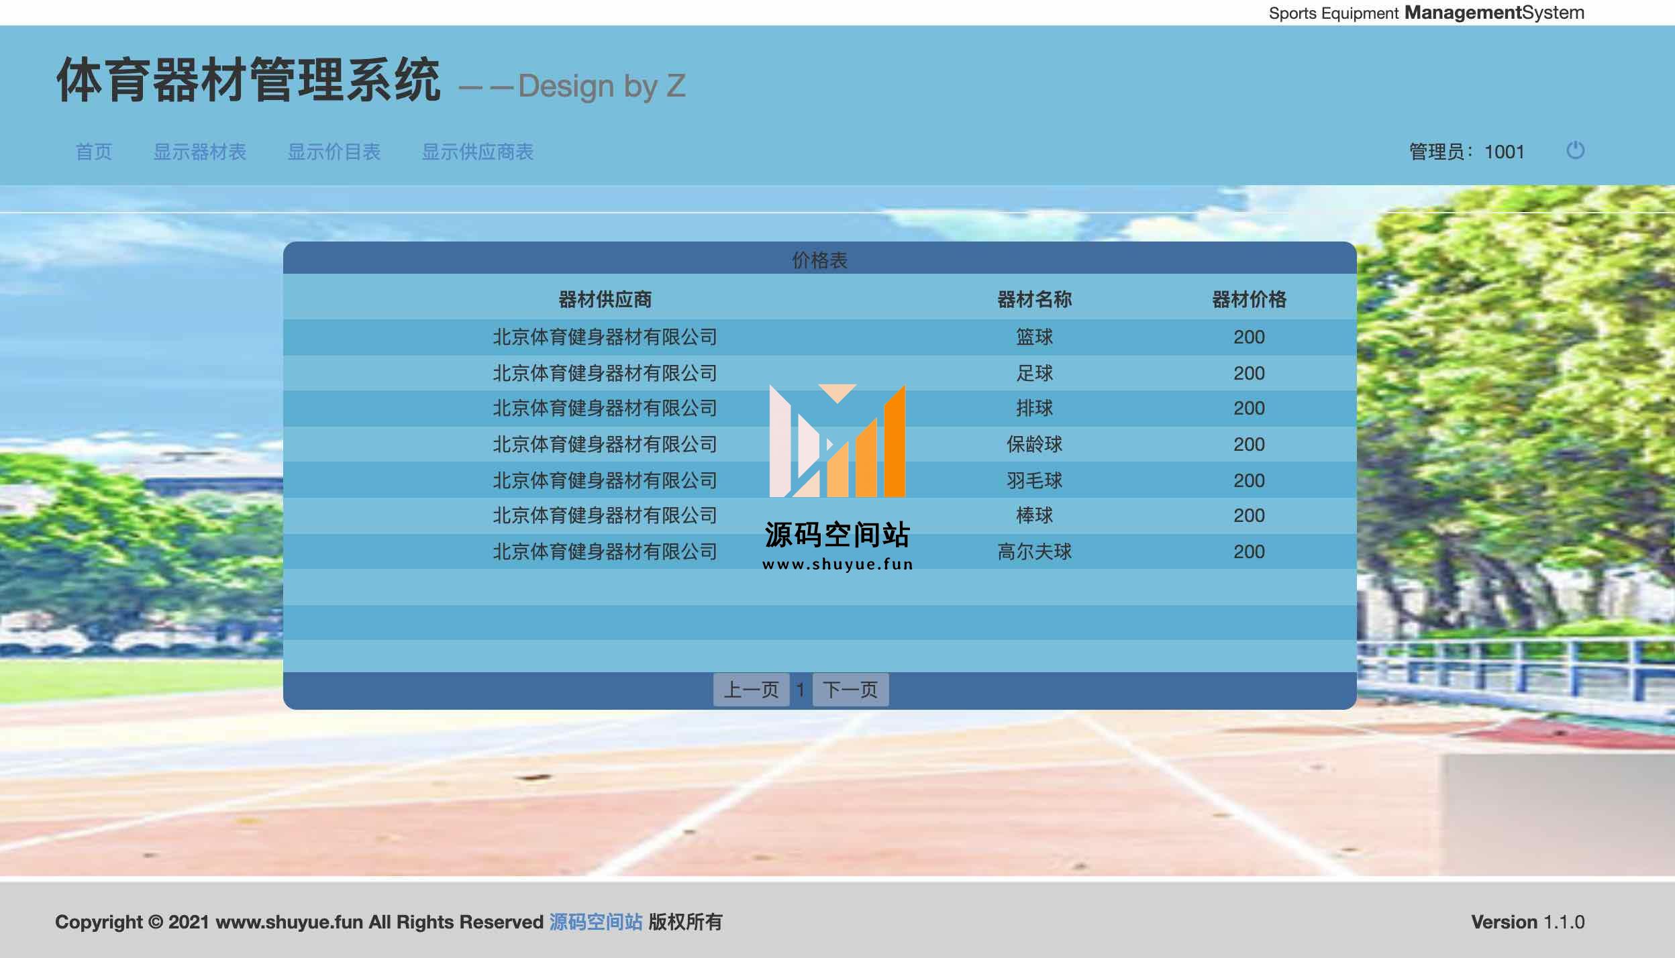Screen dimensions: 1675x958
Task: Click the Version 1.1.0 text
Action: coord(1528,922)
